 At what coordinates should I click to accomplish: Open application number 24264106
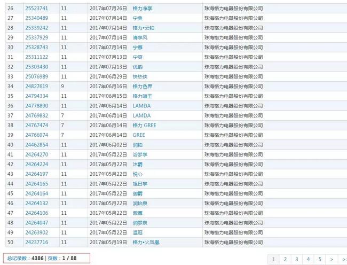(36, 213)
